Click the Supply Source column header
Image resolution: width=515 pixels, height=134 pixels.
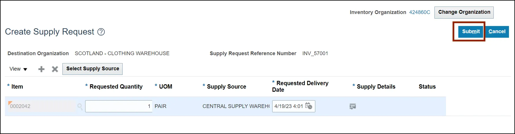(x=226, y=87)
